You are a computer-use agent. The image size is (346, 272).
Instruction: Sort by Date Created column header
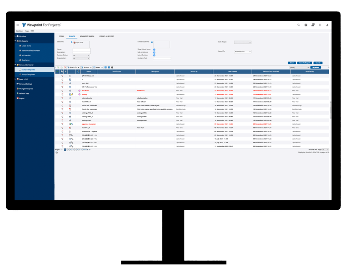pos(232,72)
